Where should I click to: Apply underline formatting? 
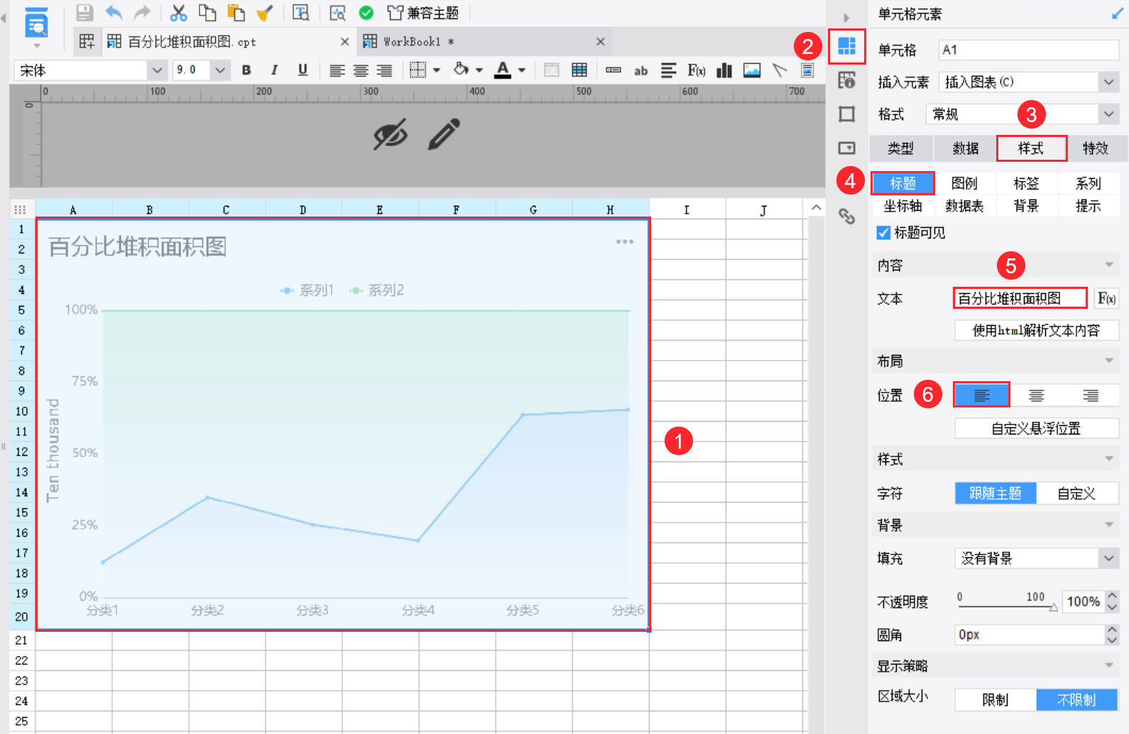coord(302,70)
